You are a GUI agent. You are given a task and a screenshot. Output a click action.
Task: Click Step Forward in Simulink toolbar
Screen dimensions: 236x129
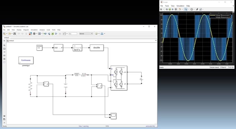[x=56, y=34]
